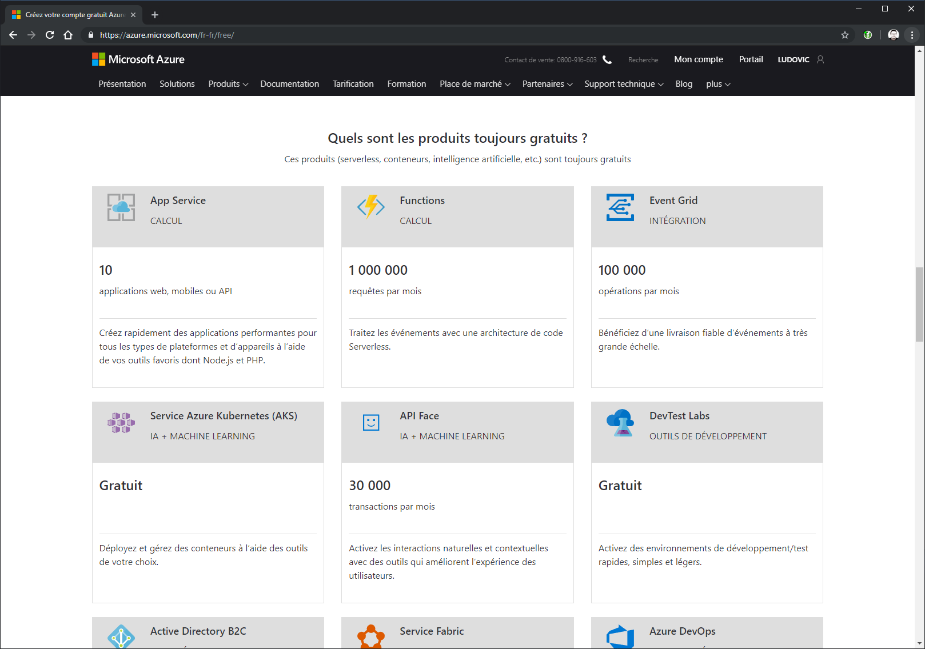Click the API Face card title
The image size is (925, 649).
point(419,416)
